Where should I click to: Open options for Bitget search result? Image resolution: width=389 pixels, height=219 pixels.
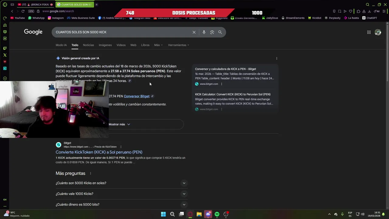[121, 147]
